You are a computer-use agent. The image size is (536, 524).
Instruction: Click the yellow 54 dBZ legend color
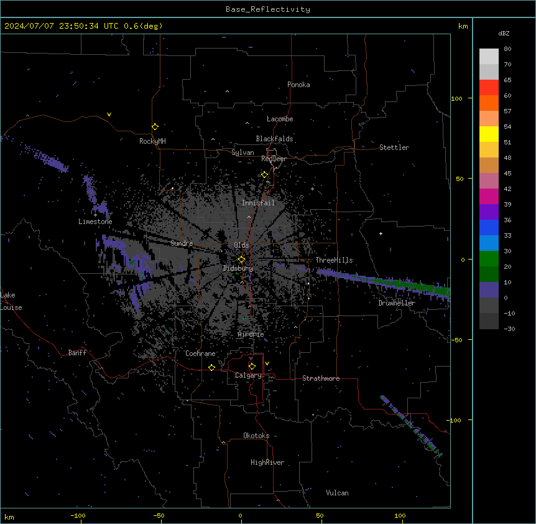(489, 134)
